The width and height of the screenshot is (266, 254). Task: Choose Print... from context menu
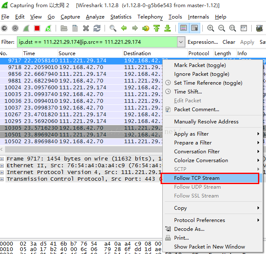213,238
